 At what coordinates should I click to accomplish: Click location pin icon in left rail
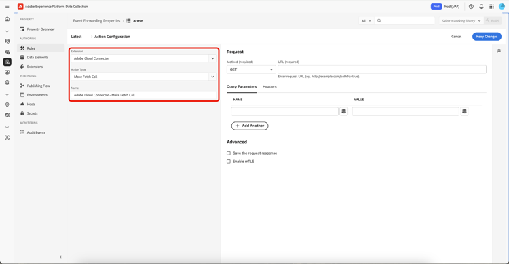[7, 105]
